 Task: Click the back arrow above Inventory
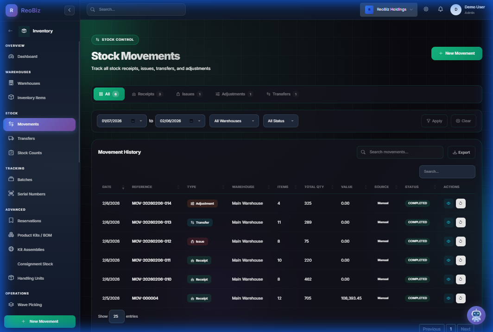pyautogui.click(x=10, y=31)
